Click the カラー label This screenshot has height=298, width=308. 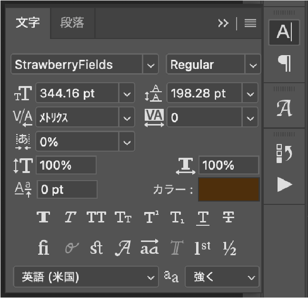[173, 190]
